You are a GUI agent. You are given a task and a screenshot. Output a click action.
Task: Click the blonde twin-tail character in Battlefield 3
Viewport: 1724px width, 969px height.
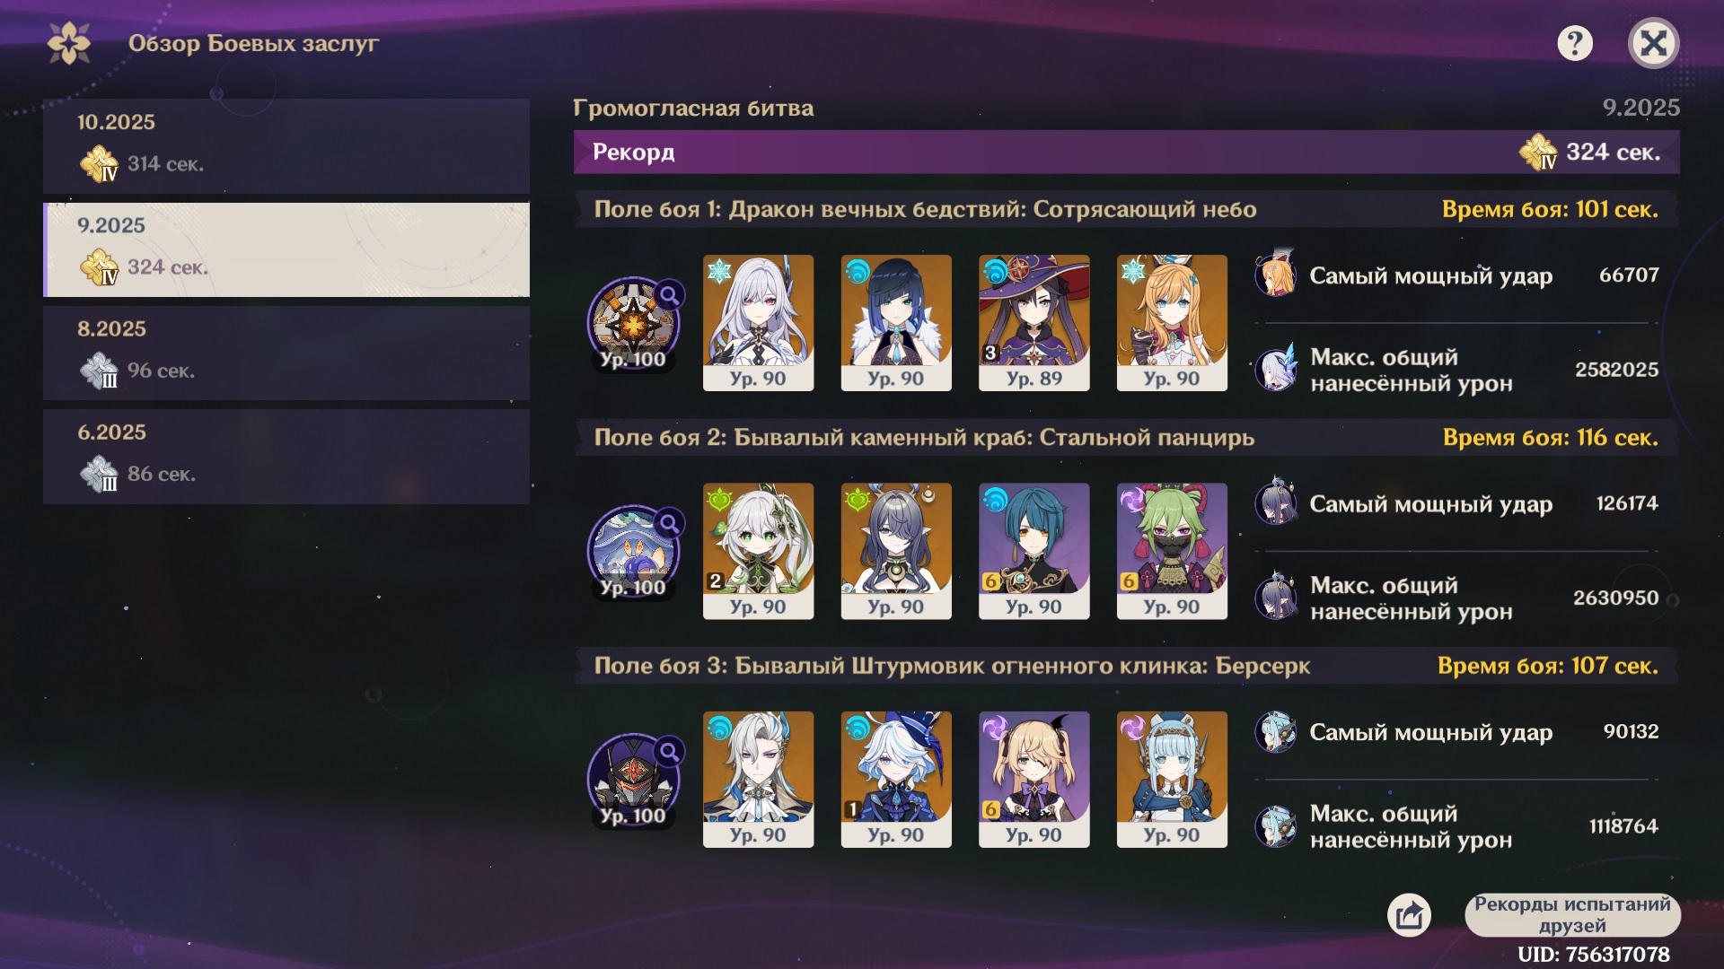1034,779
